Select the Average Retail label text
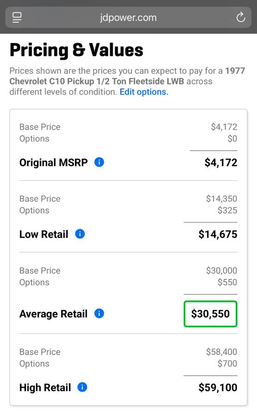 point(53,314)
